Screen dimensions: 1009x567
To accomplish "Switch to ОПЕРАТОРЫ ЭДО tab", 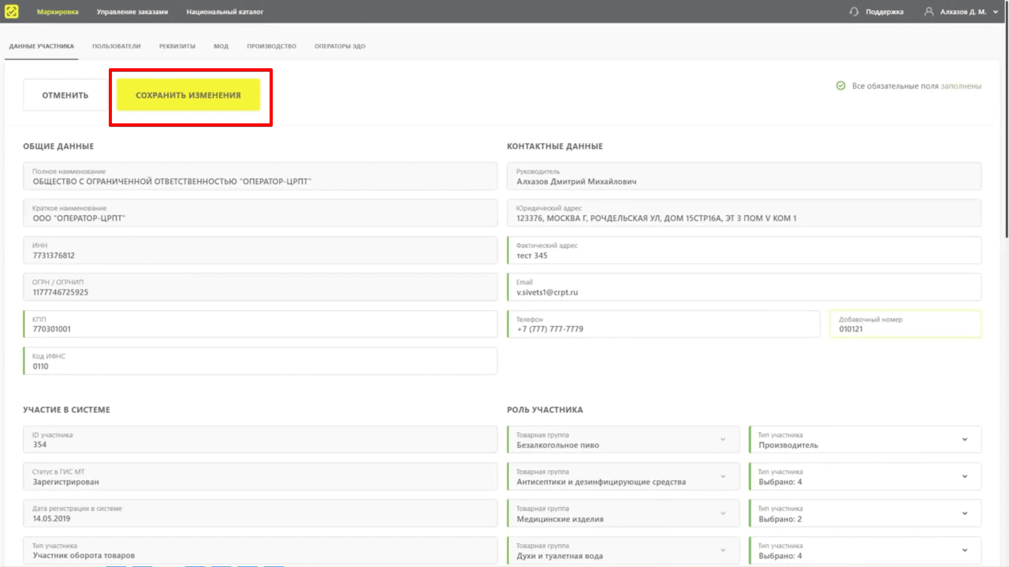I will pyautogui.click(x=340, y=46).
